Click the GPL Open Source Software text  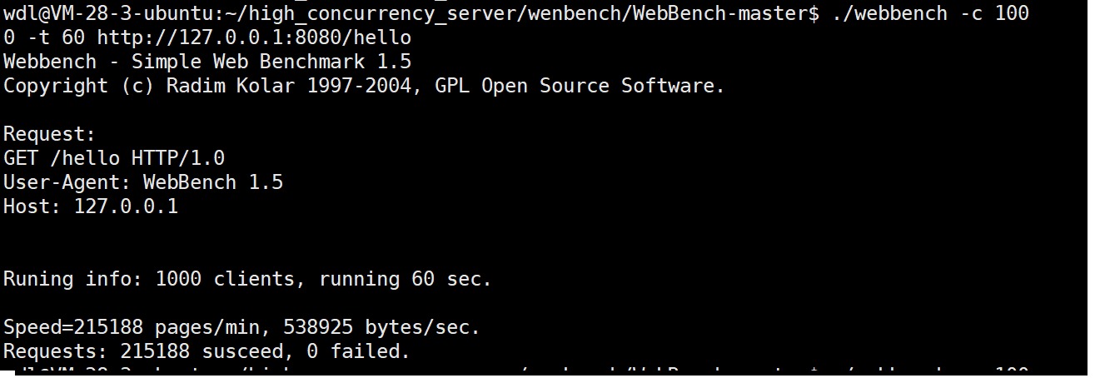[580, 86]
